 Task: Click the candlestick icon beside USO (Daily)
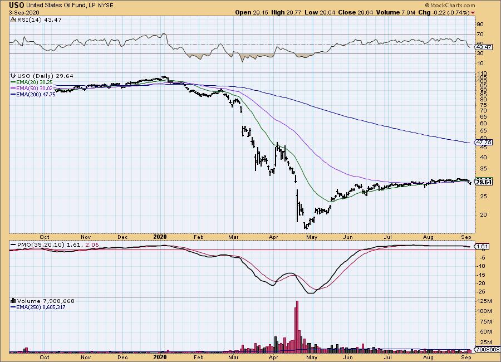[x=13, y=76]
